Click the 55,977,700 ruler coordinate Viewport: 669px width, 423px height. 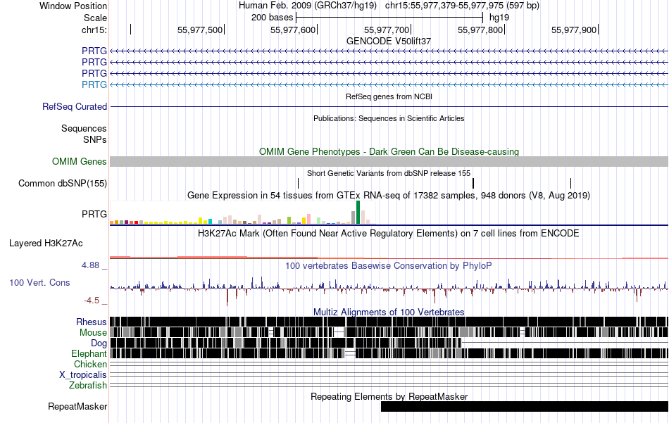coord(387,30)
